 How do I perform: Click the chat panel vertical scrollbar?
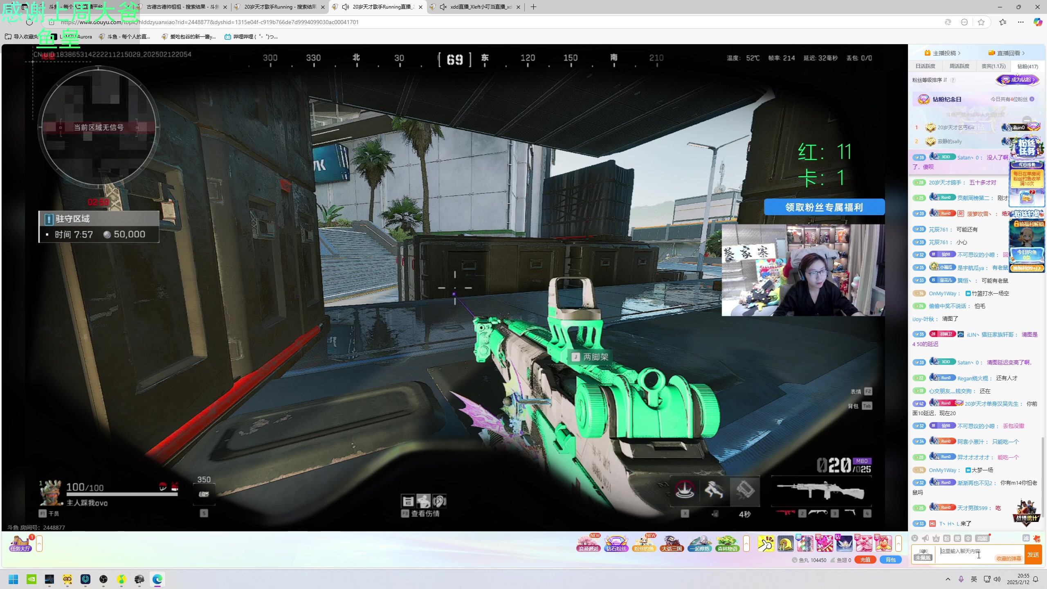pos(1043,477)
